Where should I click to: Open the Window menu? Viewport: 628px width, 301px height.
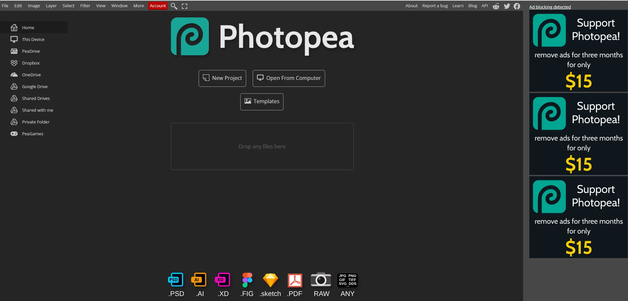click(x=119, y=6)
